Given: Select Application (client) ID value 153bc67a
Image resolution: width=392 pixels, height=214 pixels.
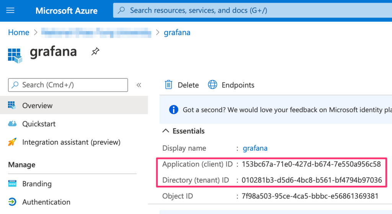Looking at the screenshot, I should (x=311, y=164).
